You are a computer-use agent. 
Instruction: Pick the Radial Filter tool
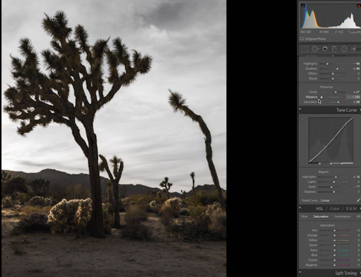pos(344,49)
